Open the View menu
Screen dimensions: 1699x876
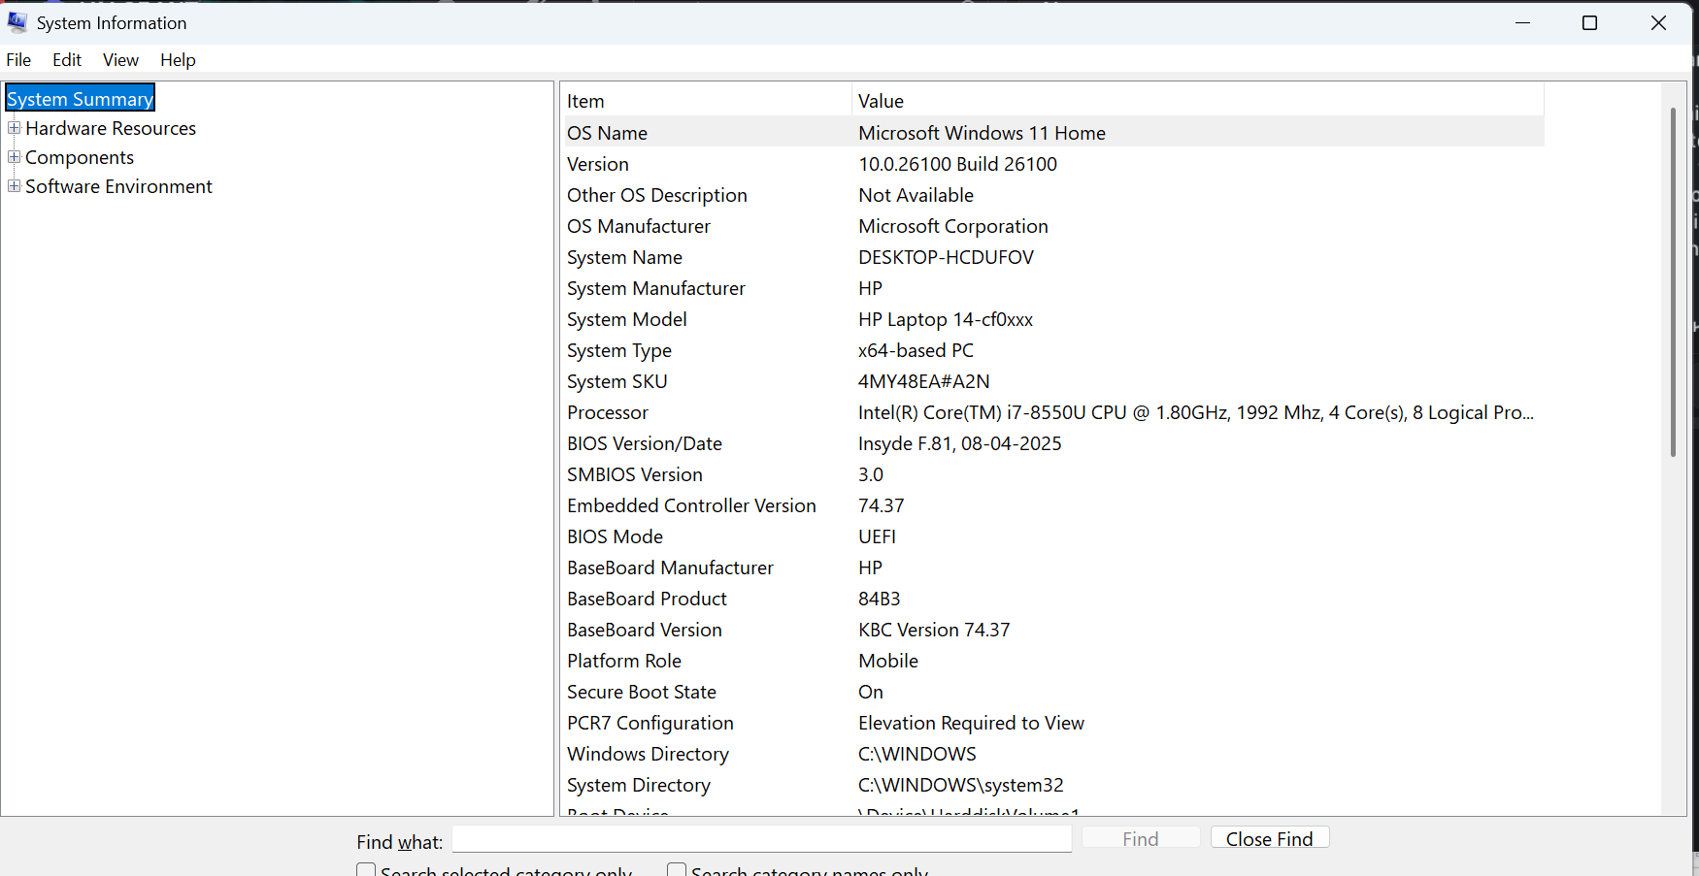click(x=120, y=60)
